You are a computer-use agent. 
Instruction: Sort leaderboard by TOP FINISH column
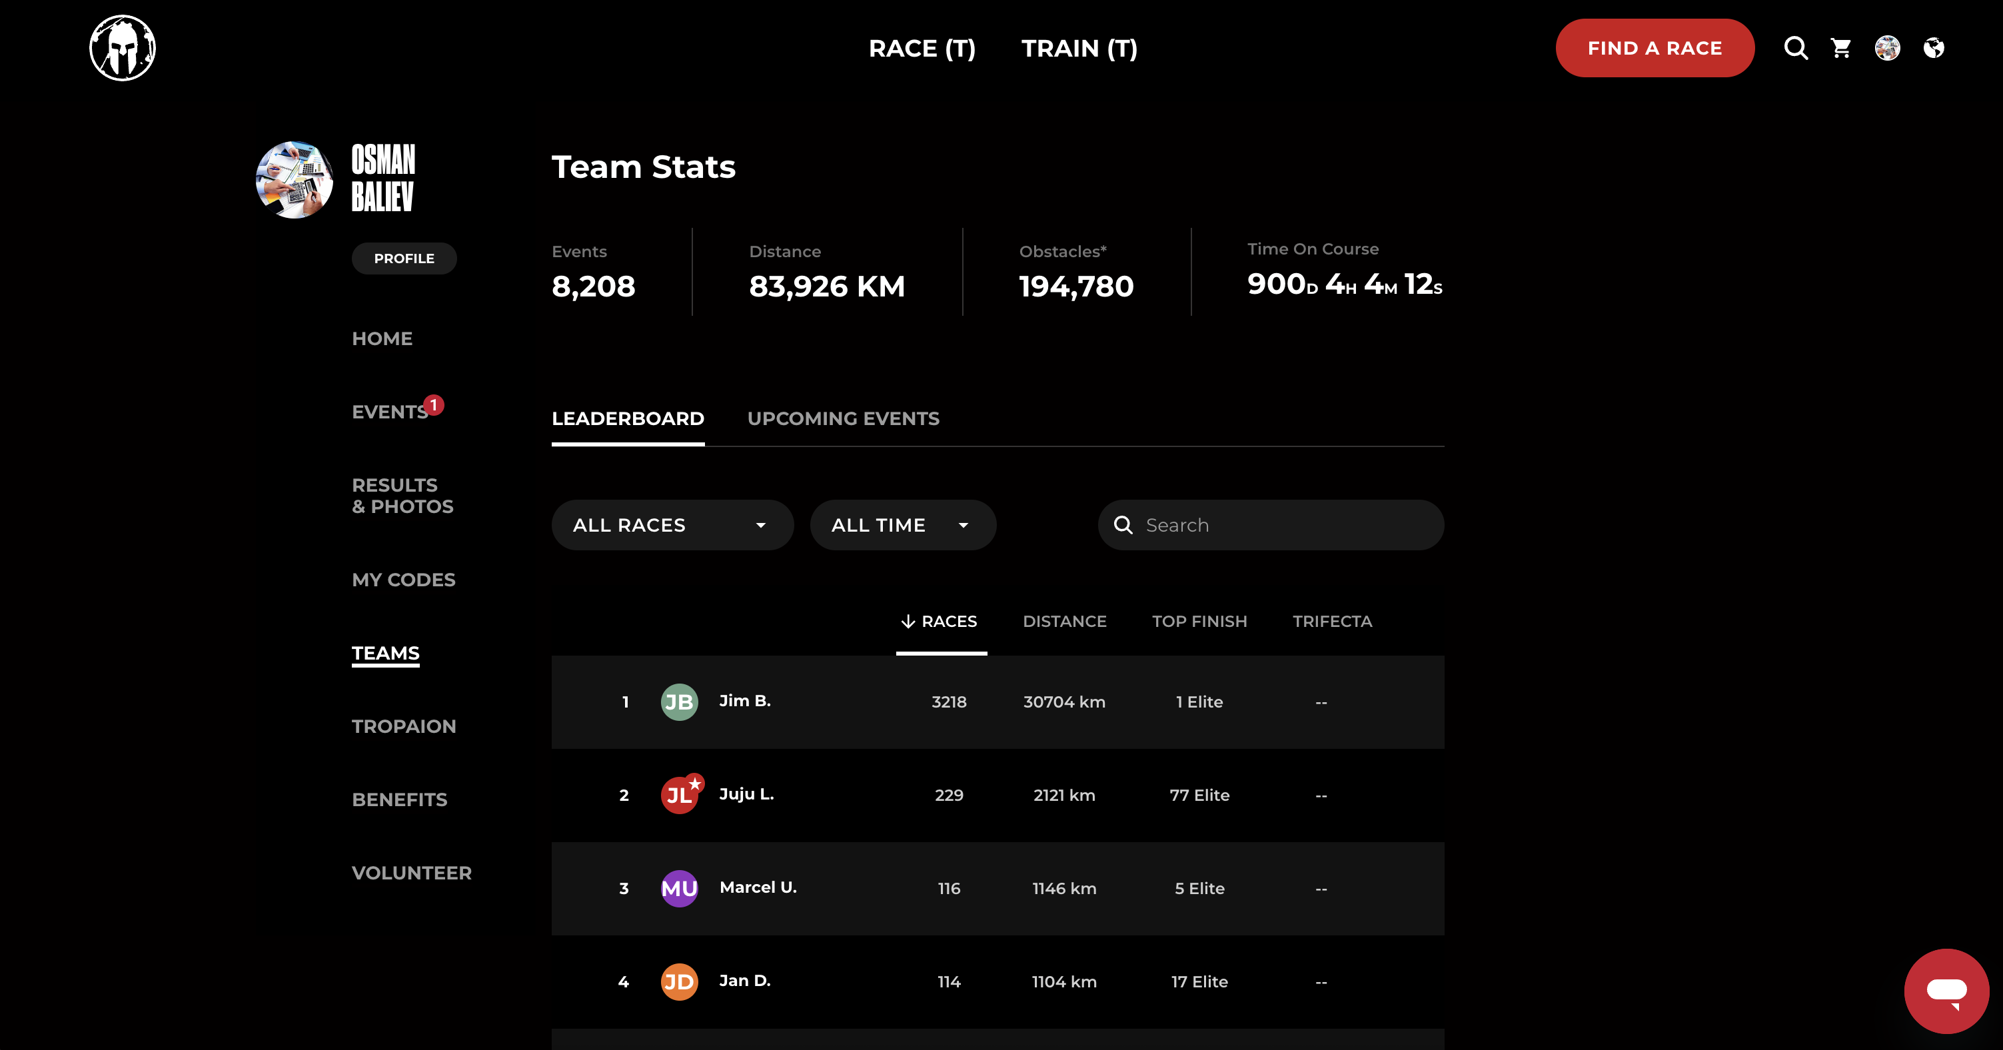tap(1199, 622)
